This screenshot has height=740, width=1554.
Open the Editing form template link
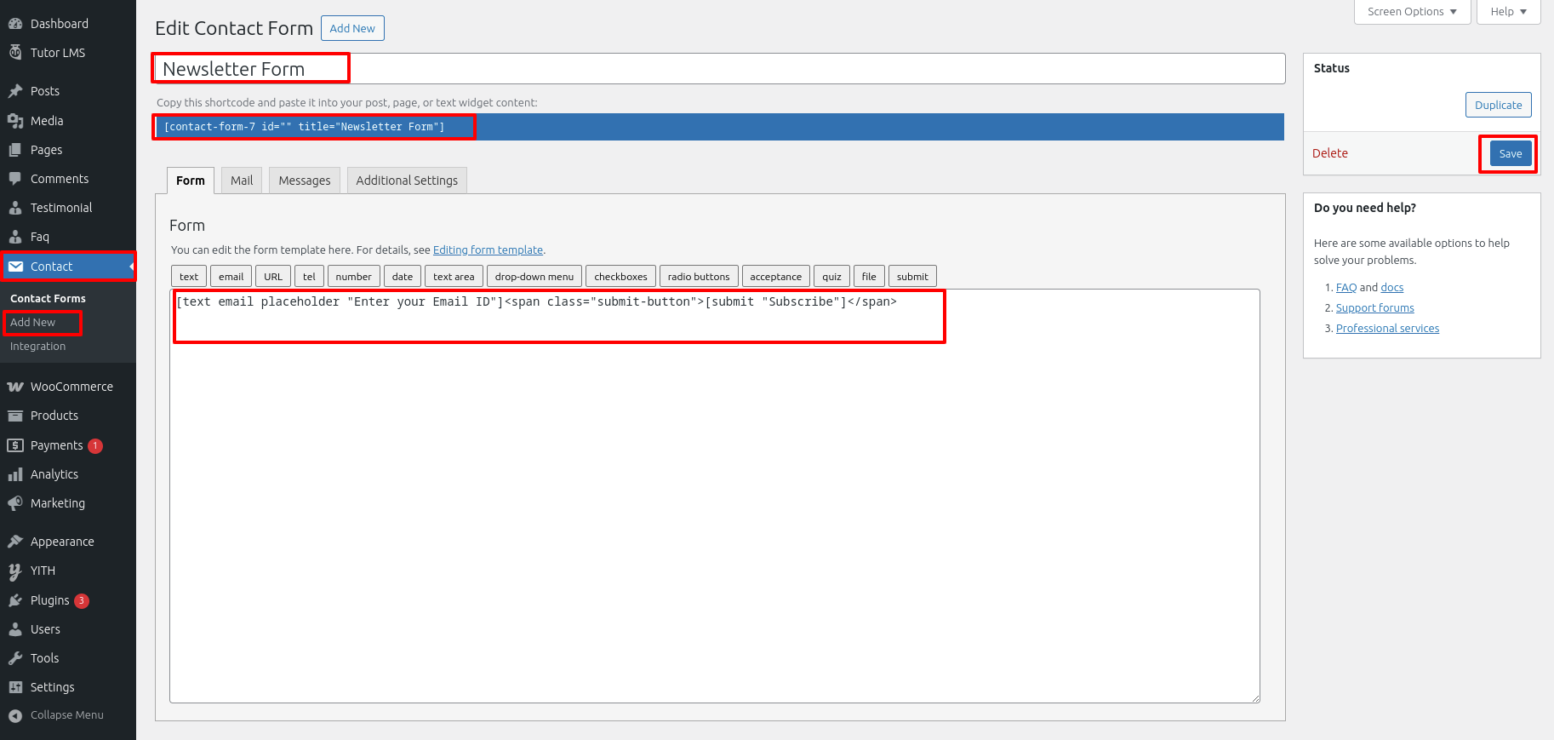[x=488, y=250]
